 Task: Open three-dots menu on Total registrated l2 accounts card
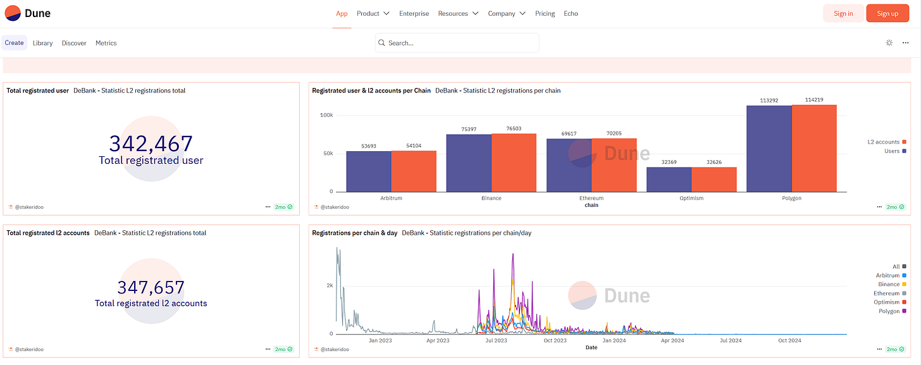(268, 349)
